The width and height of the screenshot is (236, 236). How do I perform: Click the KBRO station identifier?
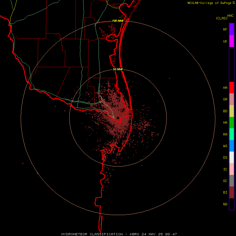(135, 234)
